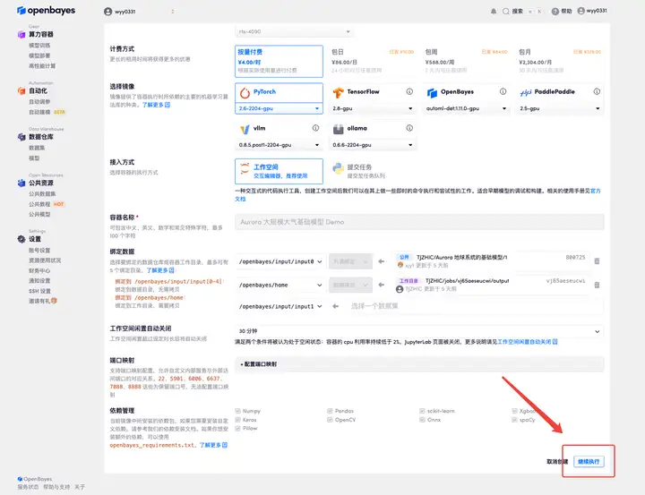Show OpenBayes image info icon
This screenshot has width=645, height=495.
click(503, 91)
